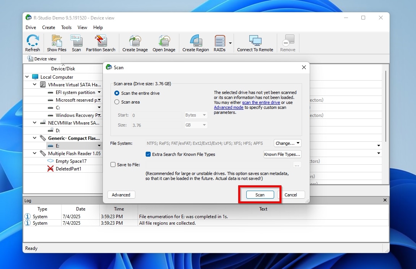Click the Connect To Remote toolbar icon
The height and width of the screenshot is (269, 416).
(x=255, y=43)
